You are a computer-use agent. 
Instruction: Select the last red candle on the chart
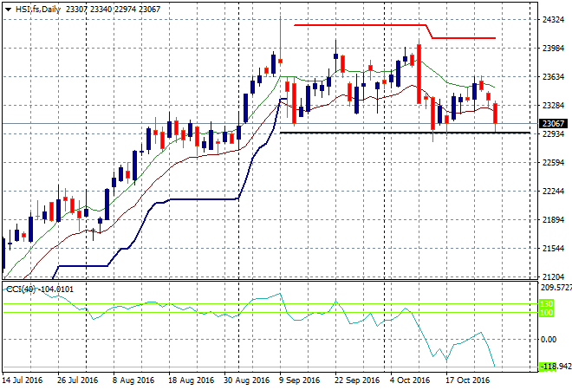point(496,114)
